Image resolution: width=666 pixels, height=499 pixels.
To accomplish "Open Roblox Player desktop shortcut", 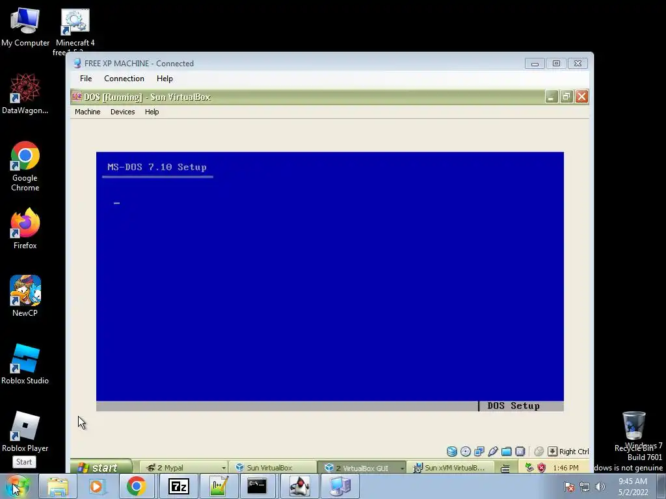I will click(25, 432).
